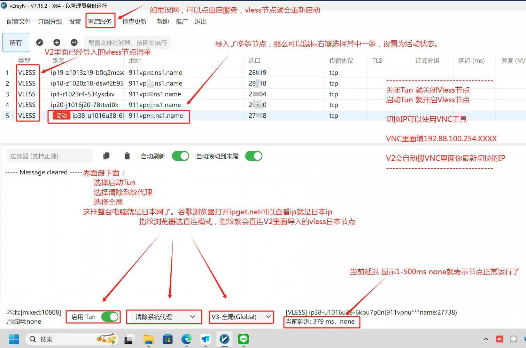The width and height of the screenshot is (526, 348).
Task: Click the trash icon to clear logs
Action: pyautogui.click(x=127, y=156)
